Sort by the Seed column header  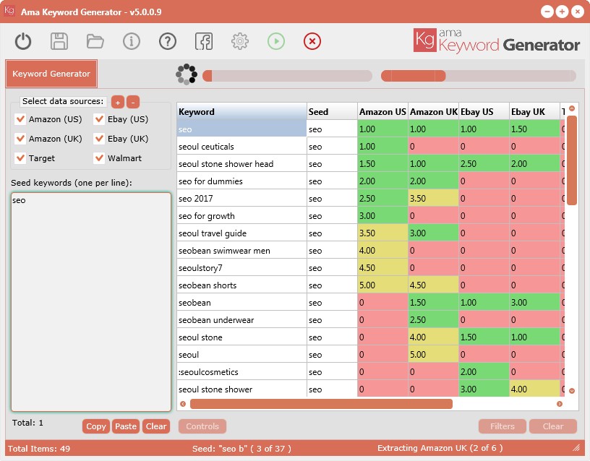click(x=332, y=112)
